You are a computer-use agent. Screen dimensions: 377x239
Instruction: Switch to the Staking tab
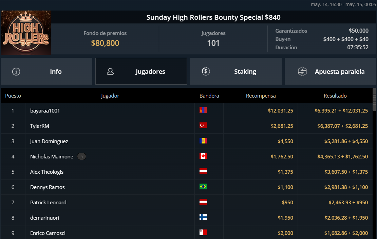(x=235, y=71)
